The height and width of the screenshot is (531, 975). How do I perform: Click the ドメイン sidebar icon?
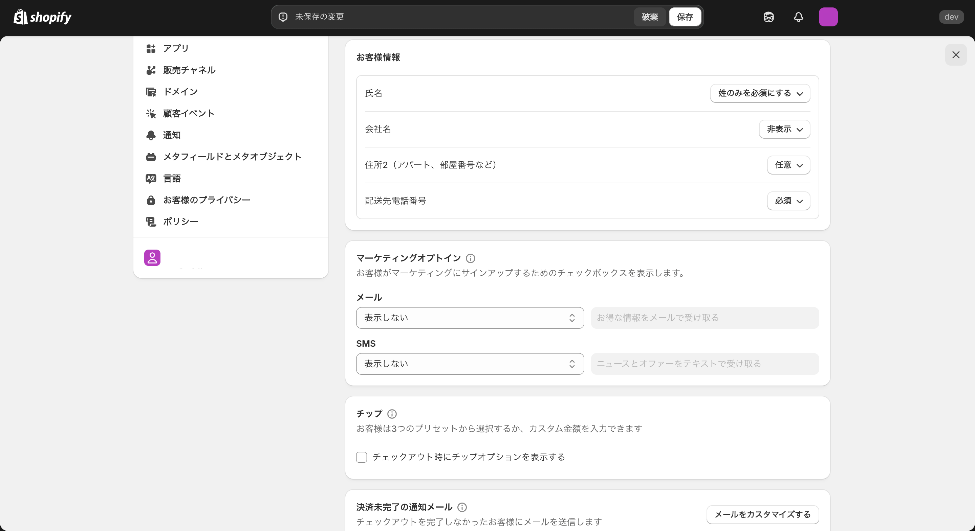[x=151, y=92]
